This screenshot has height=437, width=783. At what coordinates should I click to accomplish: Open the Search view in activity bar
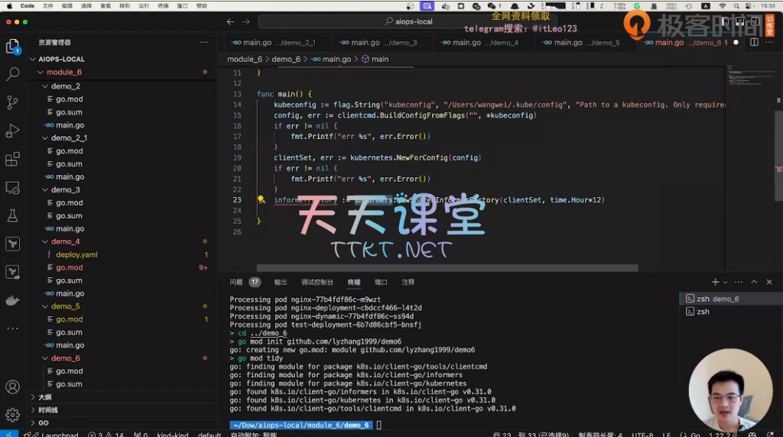click(x=12, y=74)
